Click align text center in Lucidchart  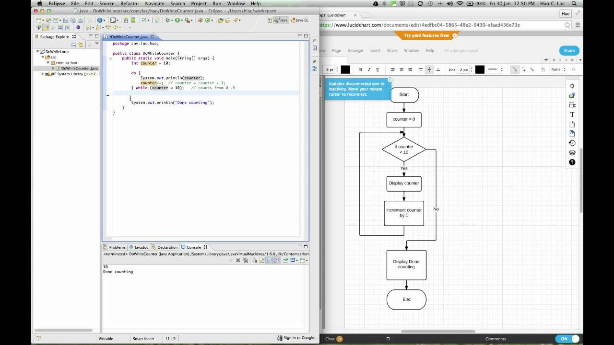[401, 69]
